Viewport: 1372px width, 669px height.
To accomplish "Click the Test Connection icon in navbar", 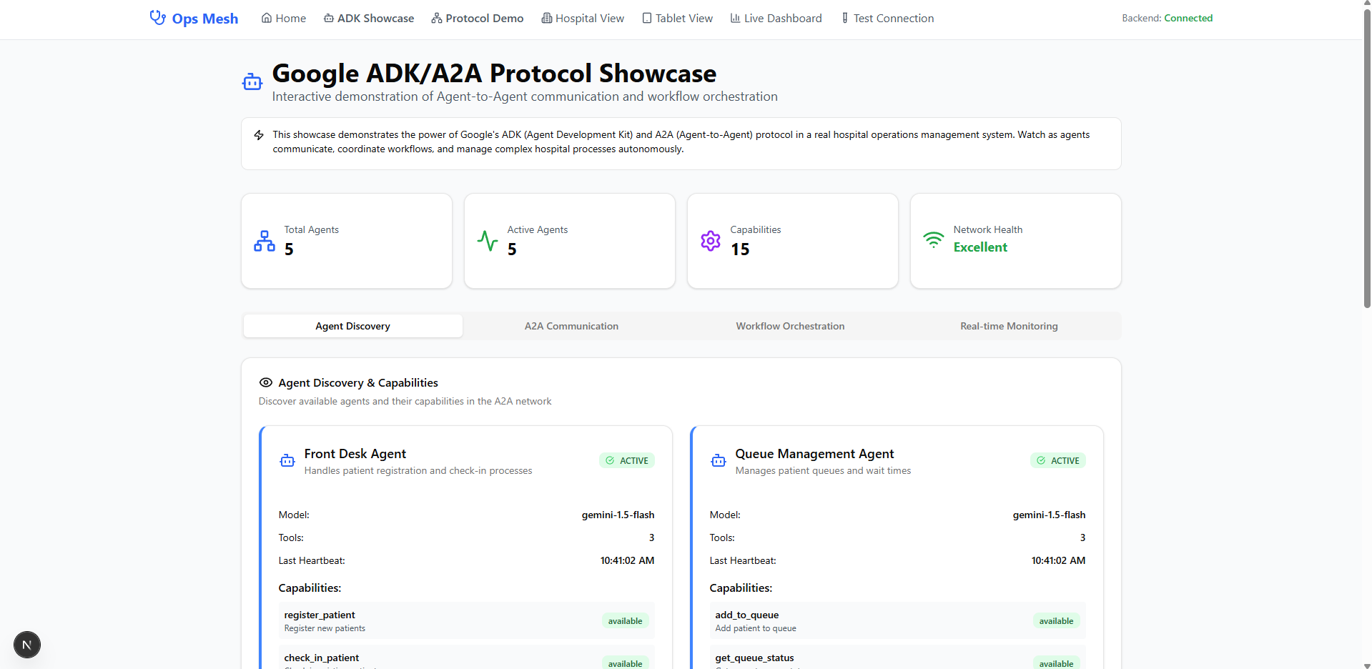I will coord(845,18).
